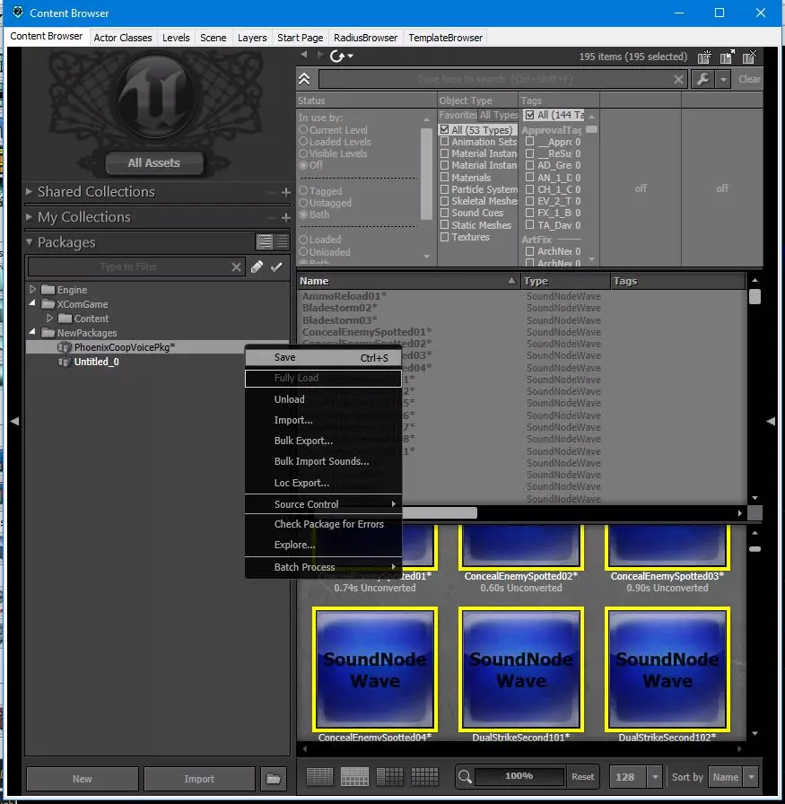Choose Bulk Export from context menu
The height and width of the screenshot is (804, 785).
pyautogui.click(x=303, y=441)
